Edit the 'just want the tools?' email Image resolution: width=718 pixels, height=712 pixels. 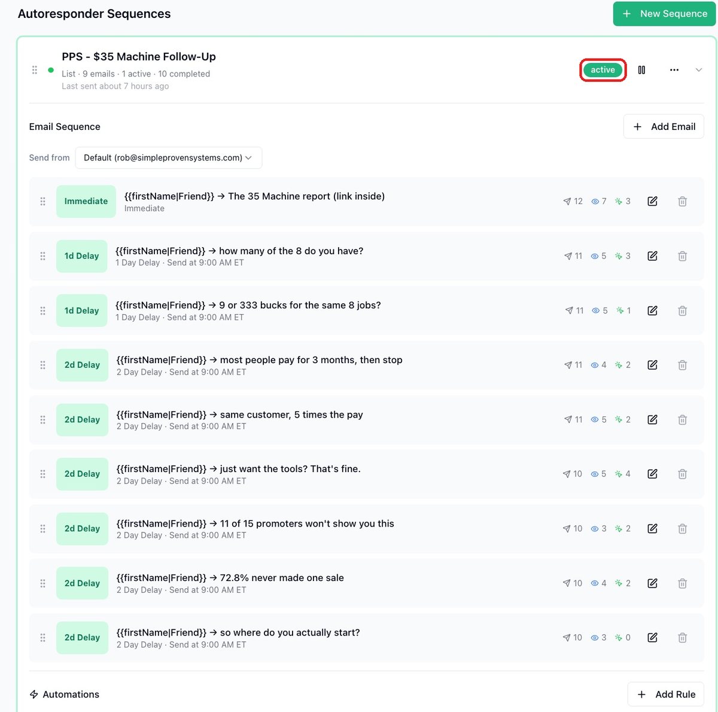(x=653, y=474)
